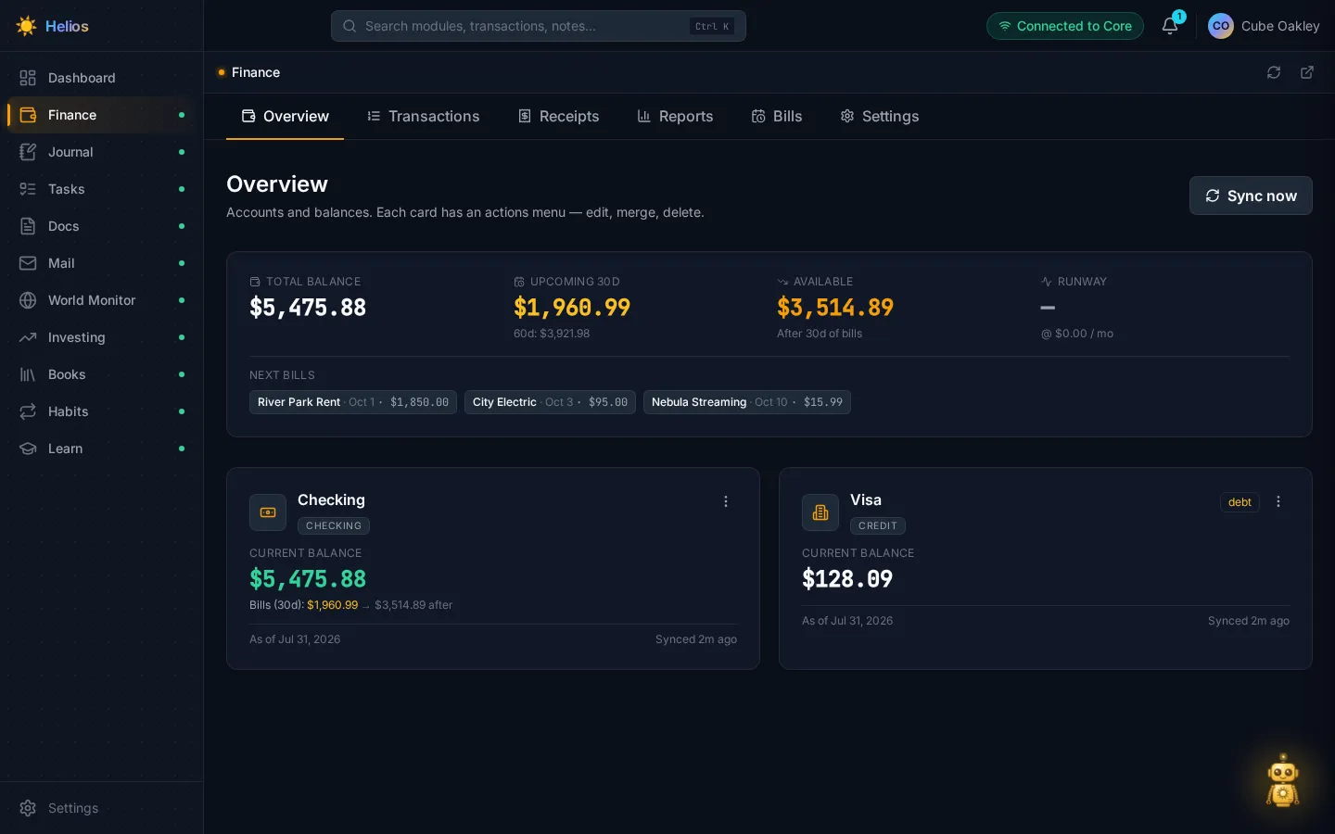Select Finance in the sidebar

(x=102, y=115)
